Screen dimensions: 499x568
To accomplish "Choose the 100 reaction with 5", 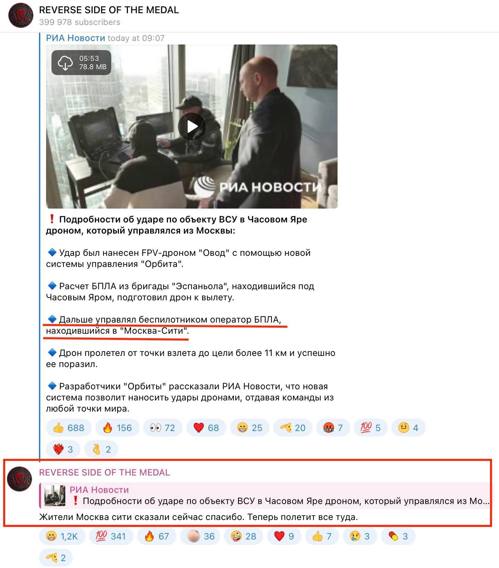I will [x=370, y=428].
